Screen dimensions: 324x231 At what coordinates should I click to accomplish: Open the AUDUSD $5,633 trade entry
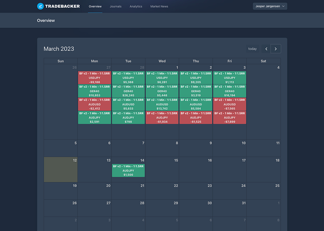coord(128,104)
